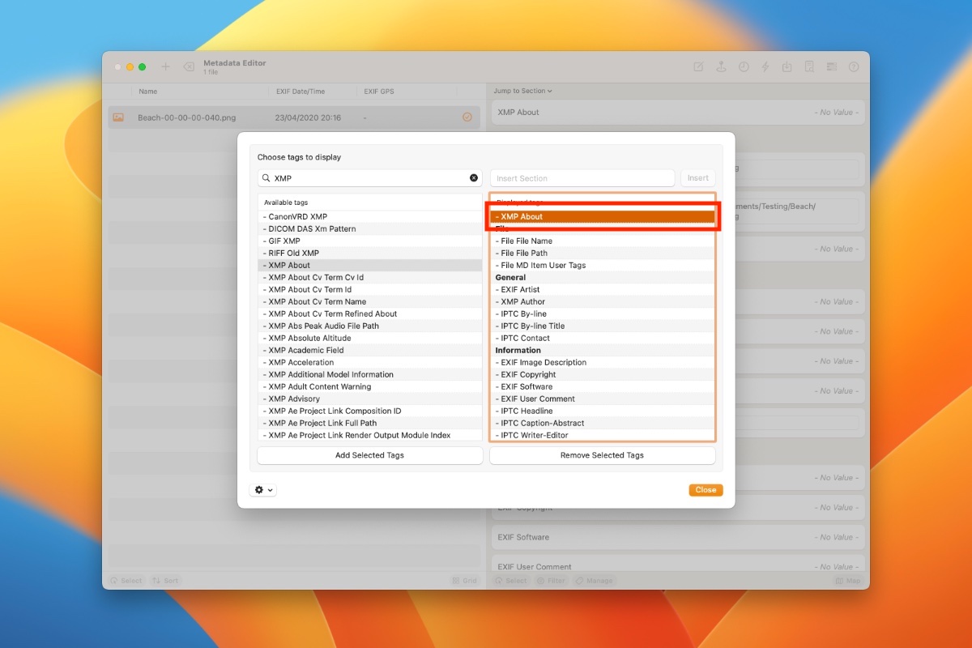Select CanonVRD XMP in Available tags
972x648 pixels.
point(369,216)
